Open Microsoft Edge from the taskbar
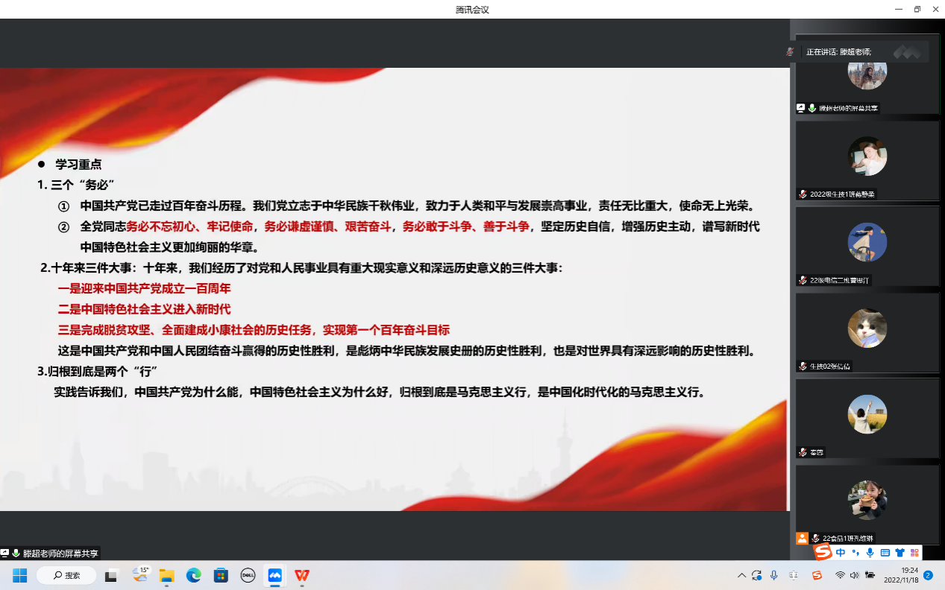The height and width of the screenshot is (590, 945). (194, 575)
